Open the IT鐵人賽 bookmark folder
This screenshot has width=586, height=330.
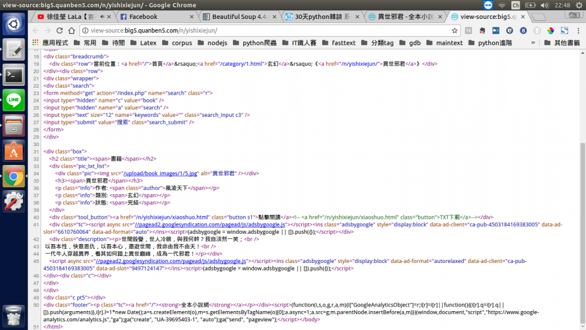(299, 43)
